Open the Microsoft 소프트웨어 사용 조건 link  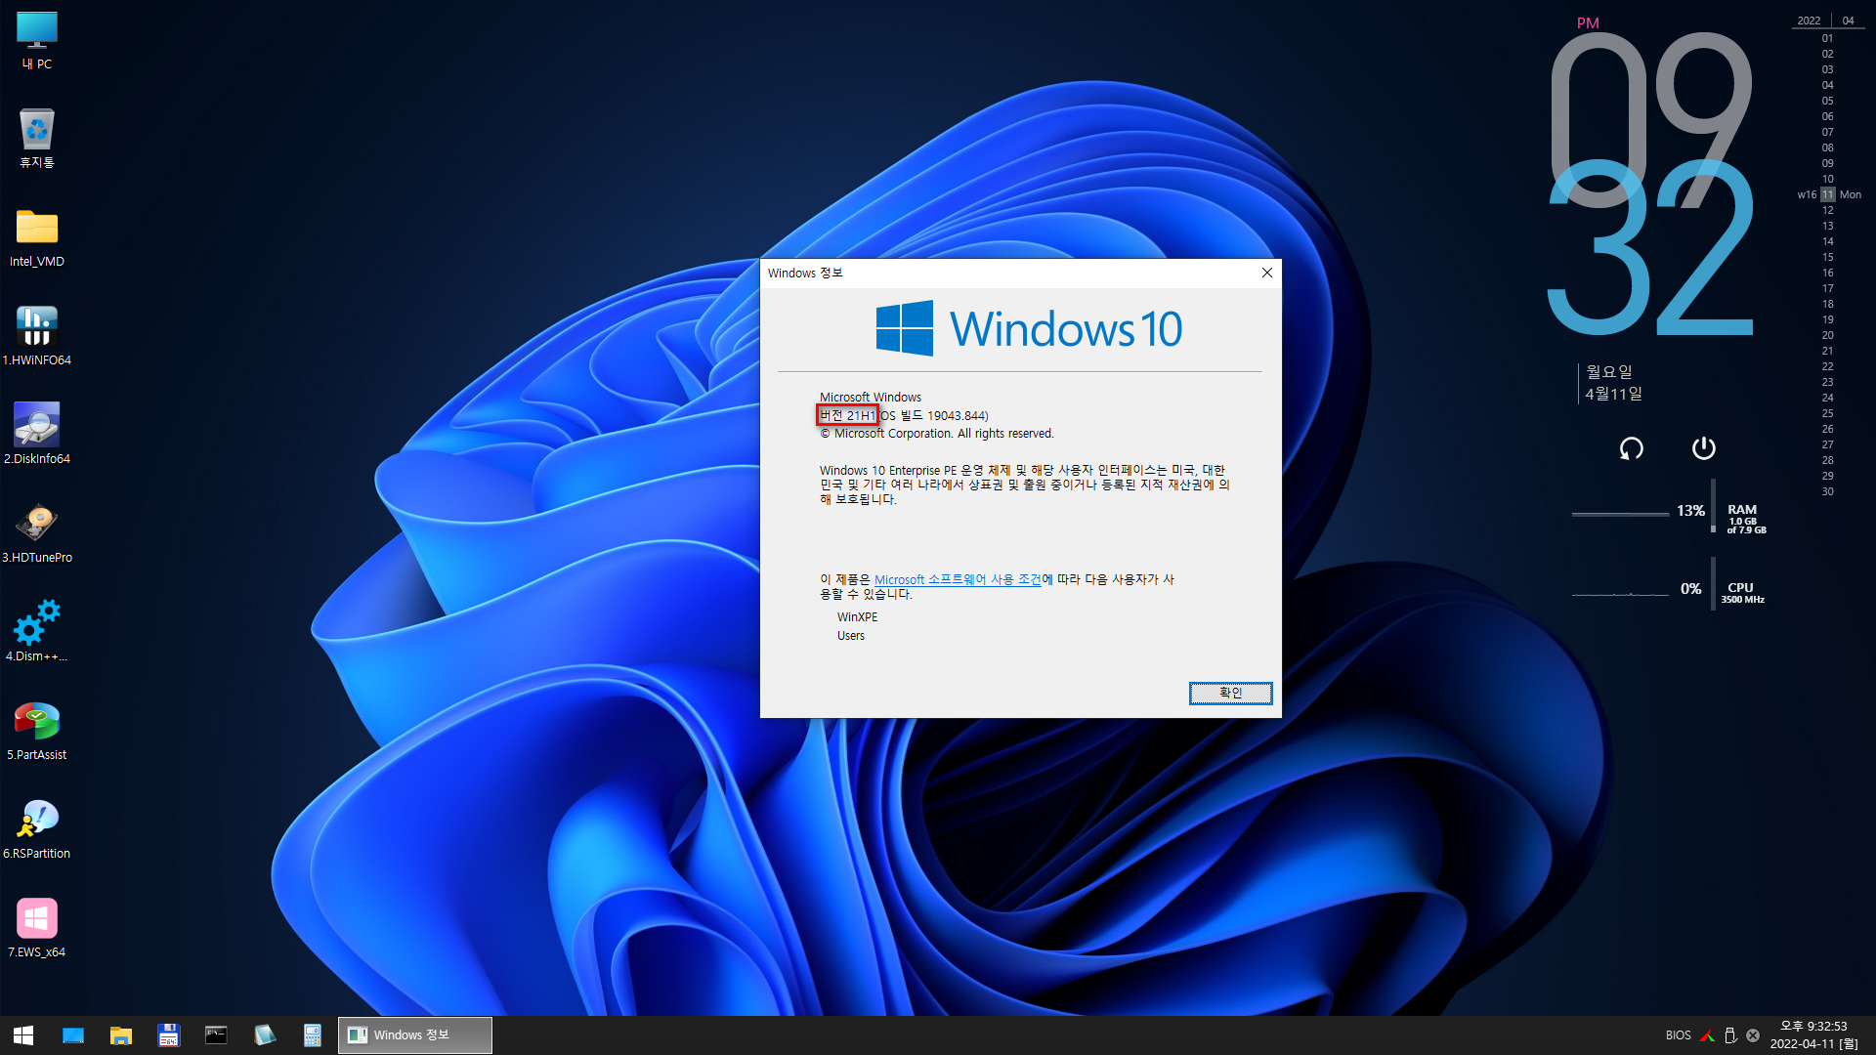958,579
